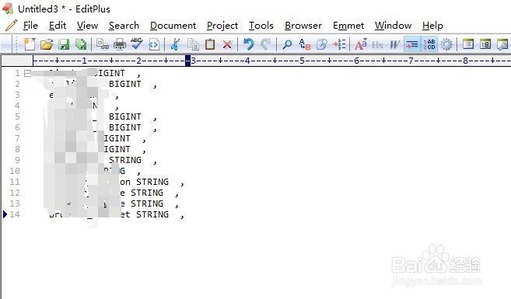Viewport: 511px width, 299px height.
Task: Click the Print printer icon
Action: (x=120, y=44)
